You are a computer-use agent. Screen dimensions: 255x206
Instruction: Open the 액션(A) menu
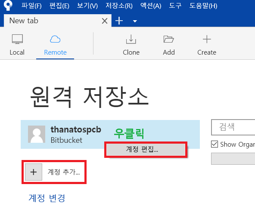pos(151,6)
